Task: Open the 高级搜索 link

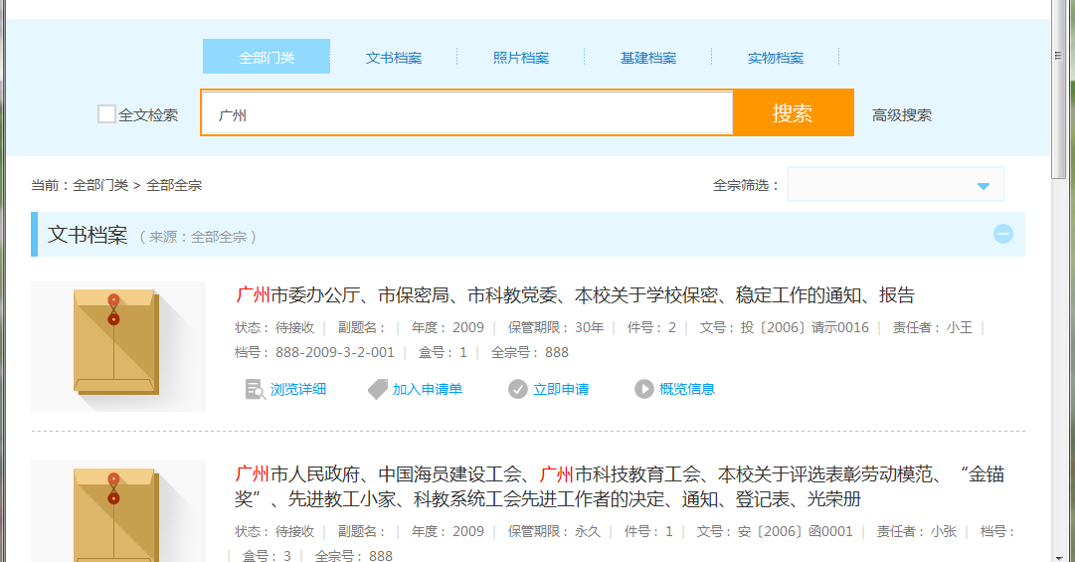Action: point(902,115)
